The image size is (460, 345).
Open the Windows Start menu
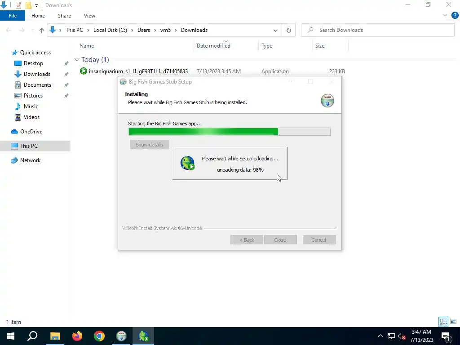11,336
